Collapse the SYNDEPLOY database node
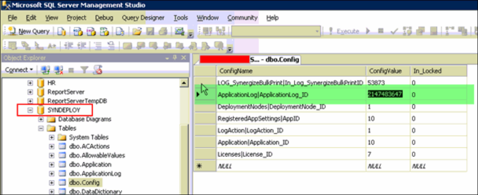Viewport: 478px width, 195px height. pos(30,110)
